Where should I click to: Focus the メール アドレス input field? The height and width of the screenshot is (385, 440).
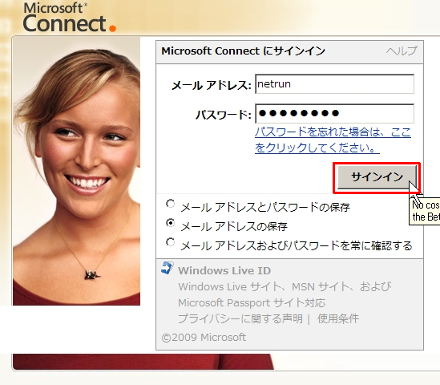pyautogui.click(x=334, y=84)
